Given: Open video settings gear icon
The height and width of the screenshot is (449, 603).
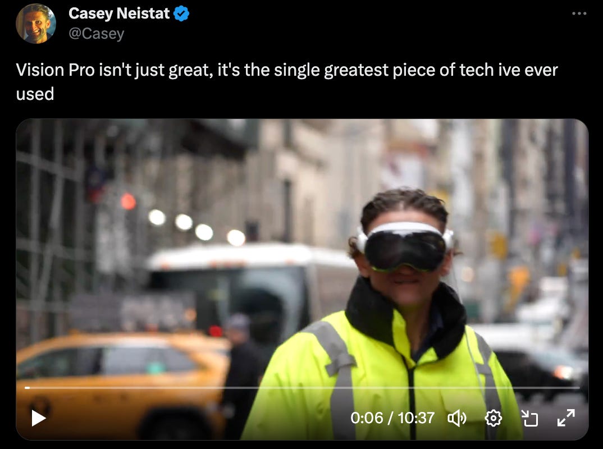Looking at the screenshot, I should (494, 418).
